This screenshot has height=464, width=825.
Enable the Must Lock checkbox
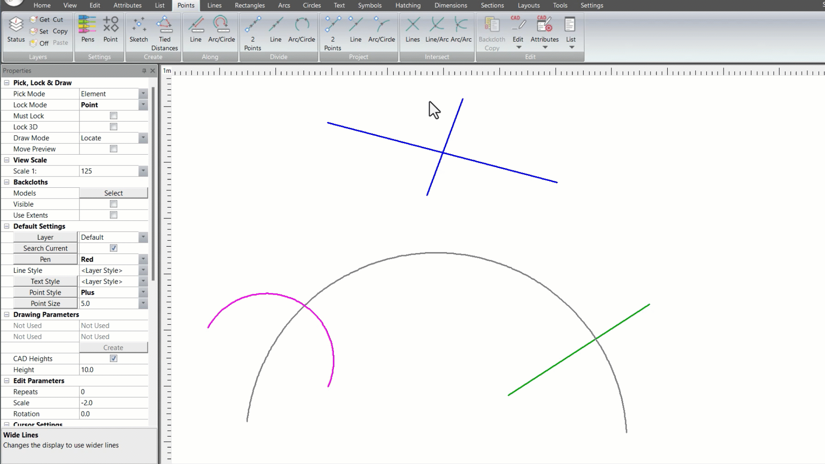click(113, 116)
